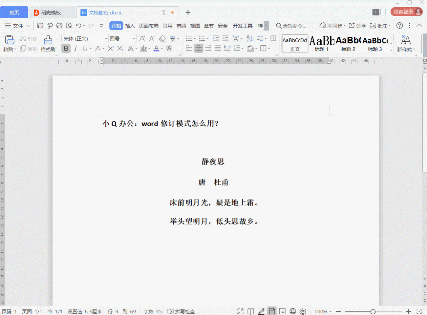The image size is (427, 315).
Task: Set paragraph to right alignment
Action: [x=208, y=49]
